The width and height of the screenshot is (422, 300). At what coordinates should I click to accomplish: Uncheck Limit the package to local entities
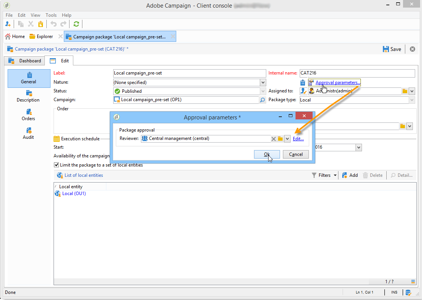click(x=56, y=165)
